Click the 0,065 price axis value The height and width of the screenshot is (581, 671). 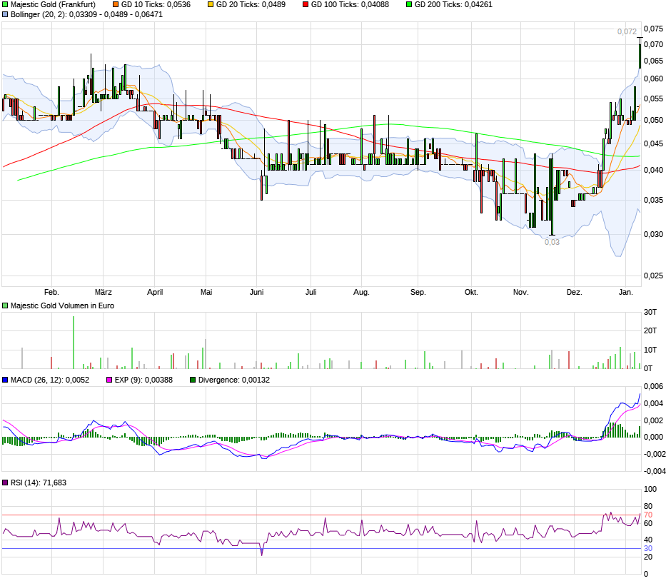653,61
